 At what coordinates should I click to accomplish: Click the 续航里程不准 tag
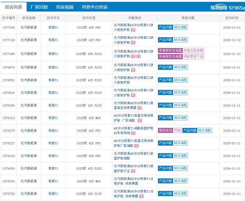click(x=192, y=56)
